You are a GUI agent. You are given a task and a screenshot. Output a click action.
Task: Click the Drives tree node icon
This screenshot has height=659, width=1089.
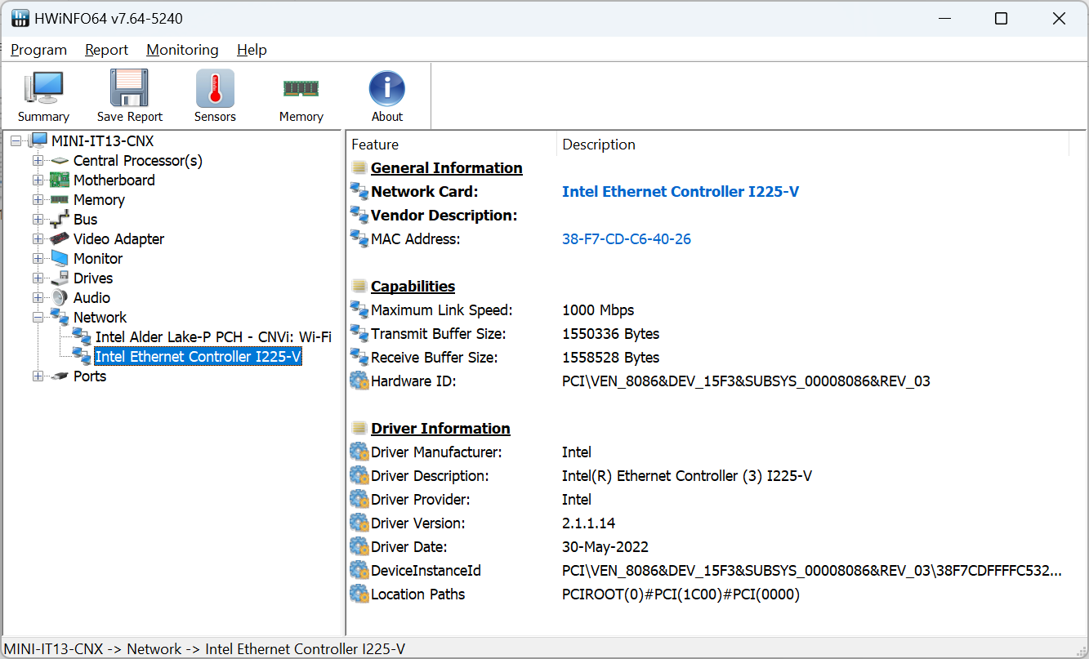point(60,278)
